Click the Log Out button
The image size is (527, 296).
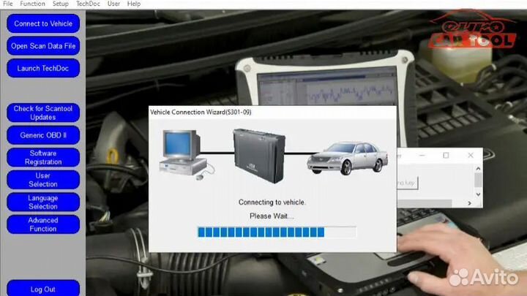pyautogui.click(x=43, y=289)
